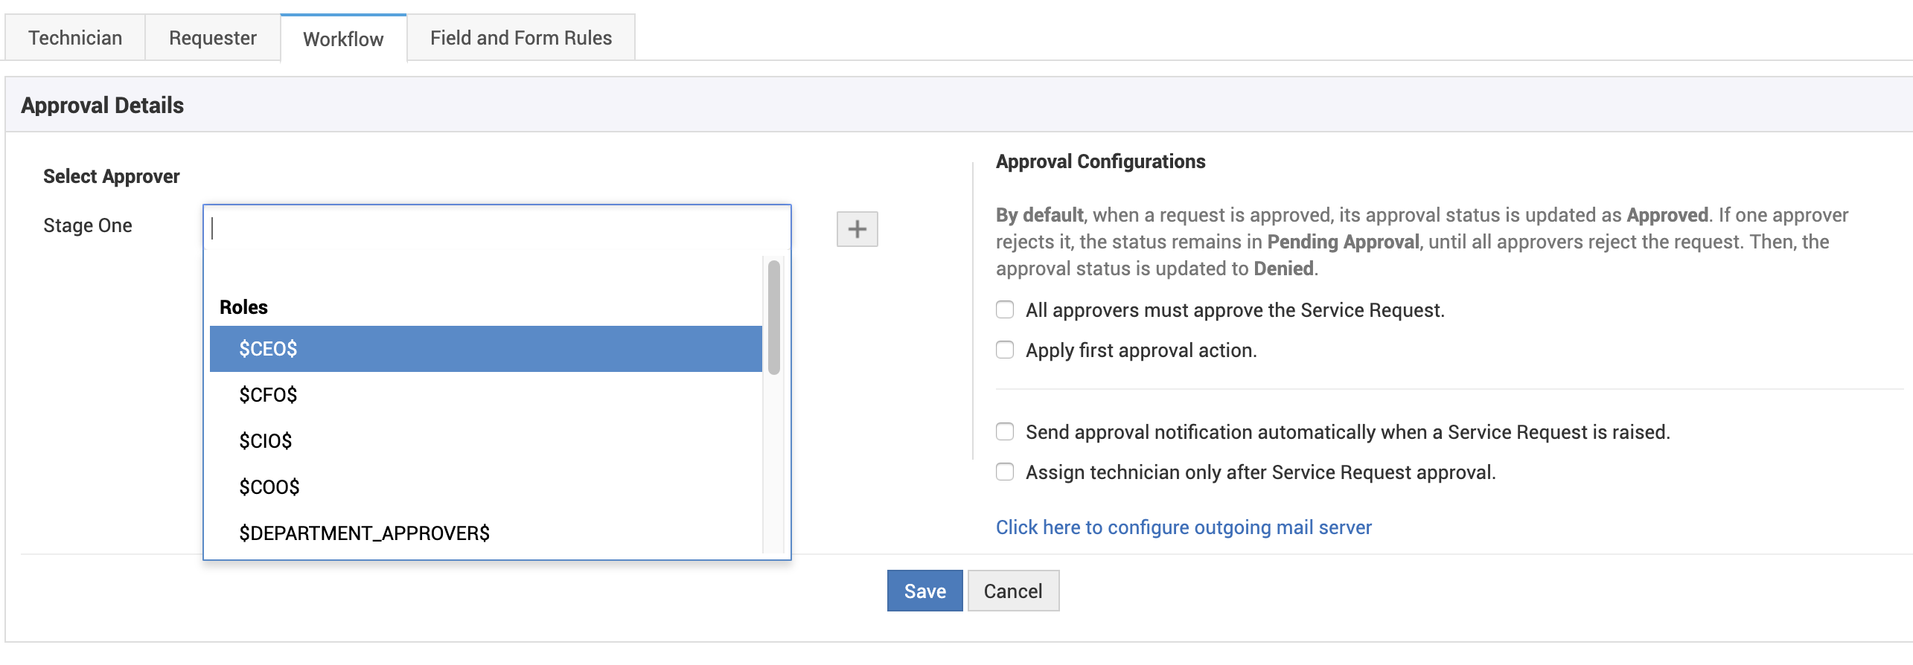Go to Field and Form Rules tab
The image size is (1913, 665).
[x=521, y=38]
